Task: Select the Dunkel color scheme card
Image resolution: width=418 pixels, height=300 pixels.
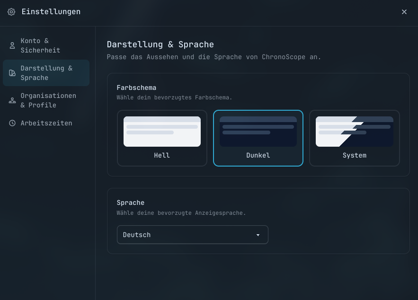Action: coord(258,138)
